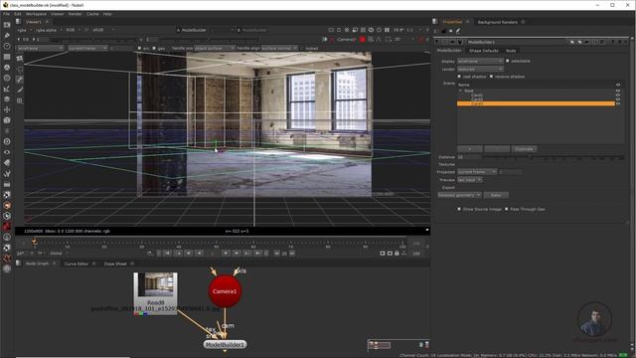
Task: Toggle visibility eye for Root scene row
Action: 618,90
